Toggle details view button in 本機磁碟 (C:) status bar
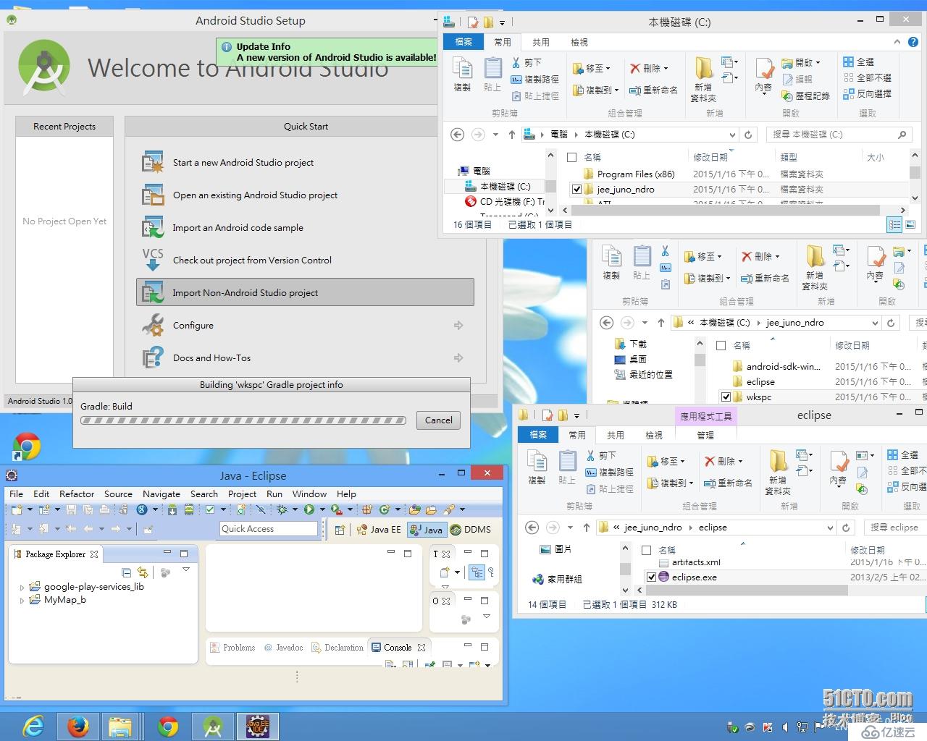The image size is (927, 741). click(895, 225)
